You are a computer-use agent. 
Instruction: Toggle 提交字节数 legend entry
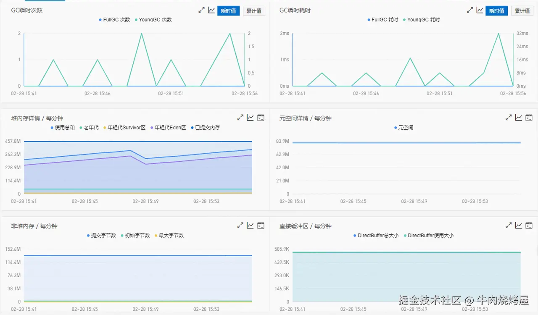(x=101, y=235)
